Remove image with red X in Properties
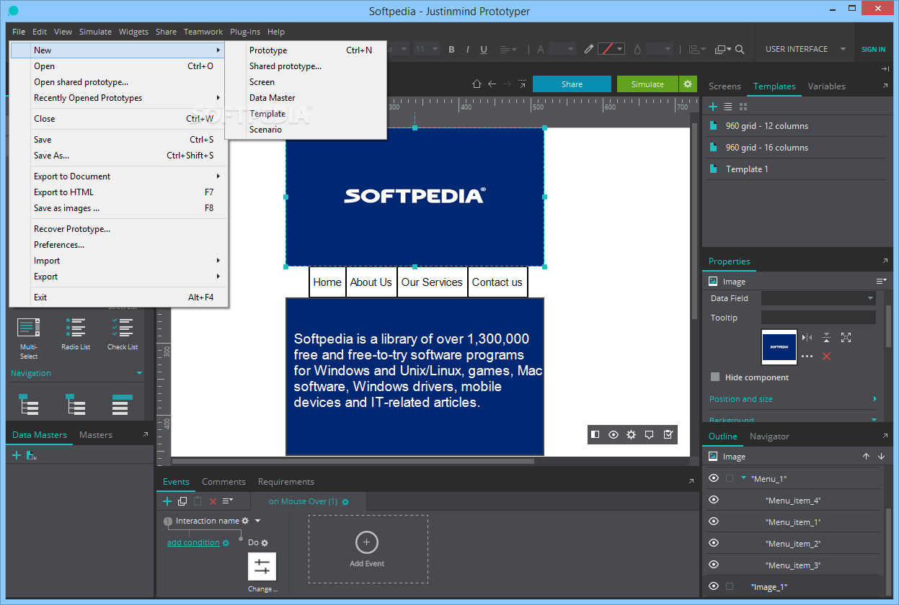Viewport: 899px width, 605px height. coord(826,356)
